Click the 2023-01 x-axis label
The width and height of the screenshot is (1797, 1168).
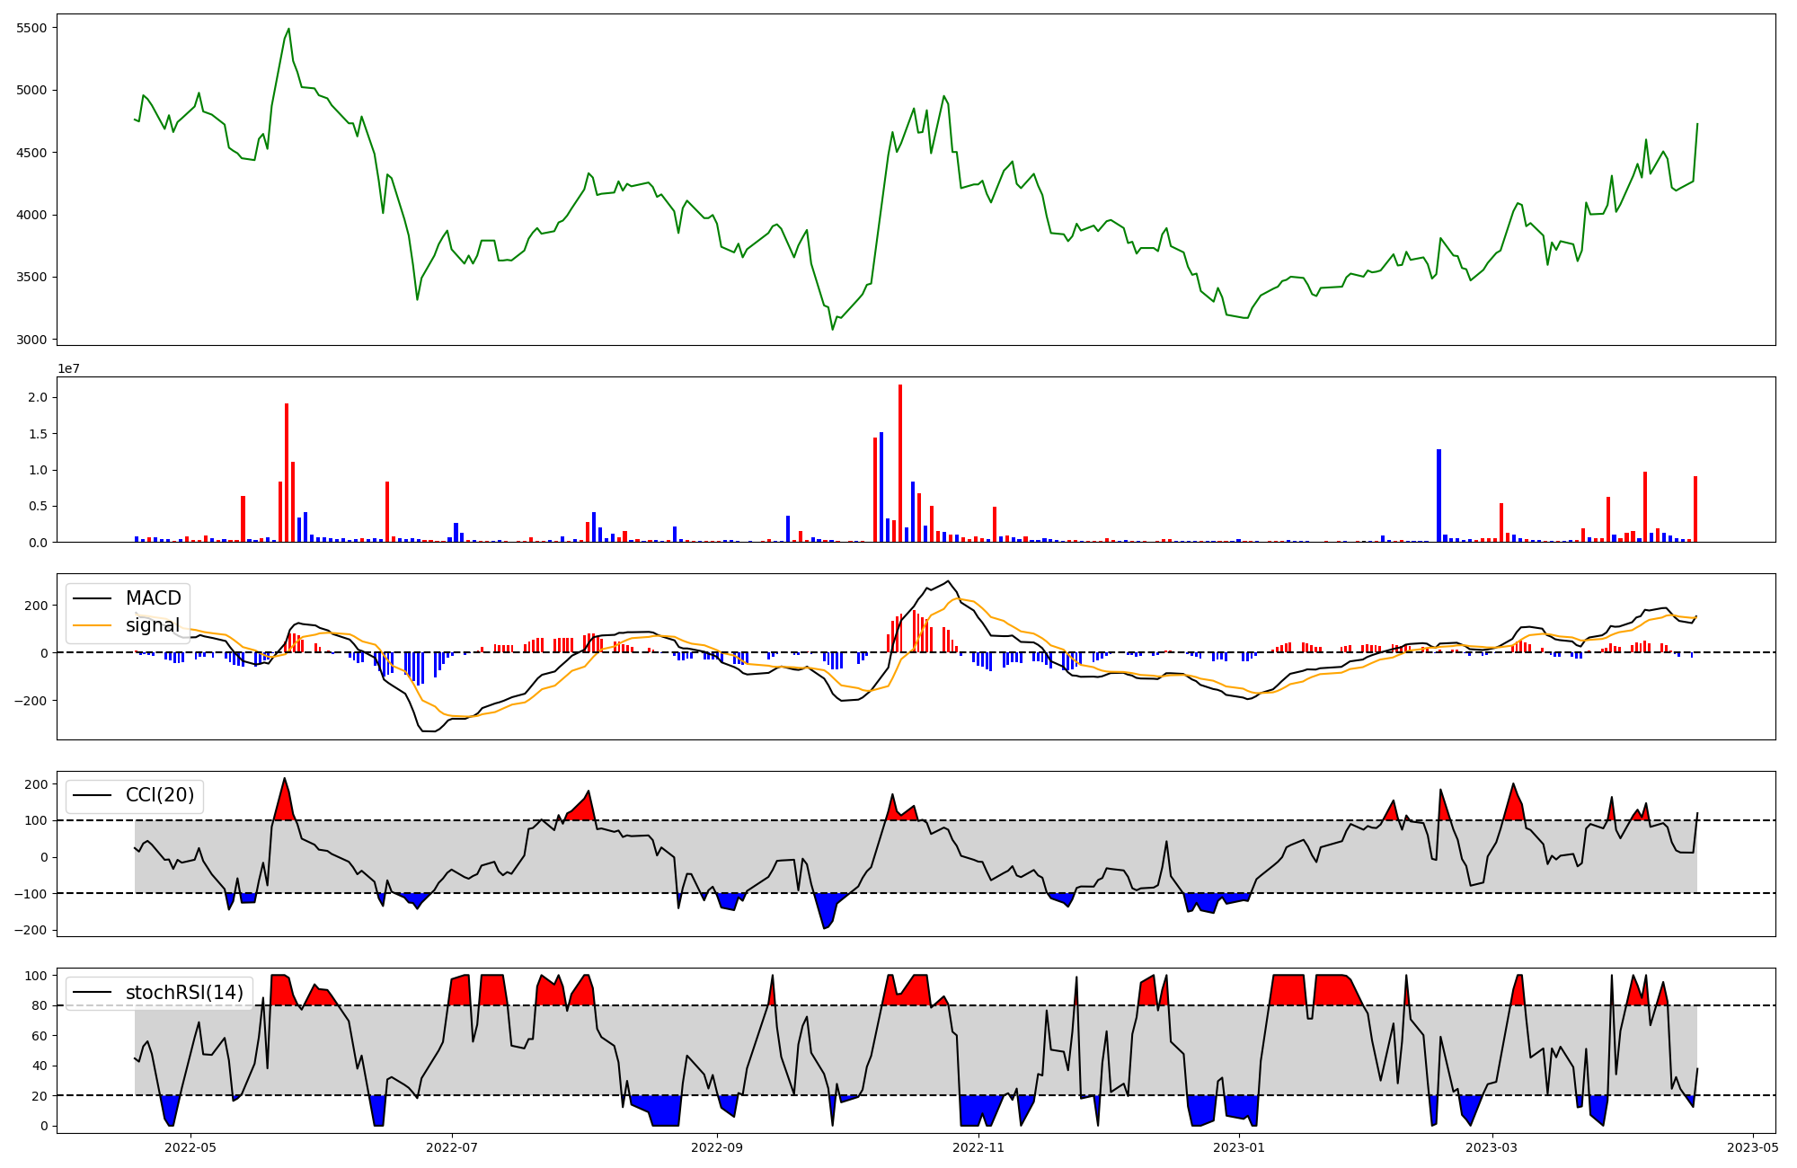tap(1239, 1146)
